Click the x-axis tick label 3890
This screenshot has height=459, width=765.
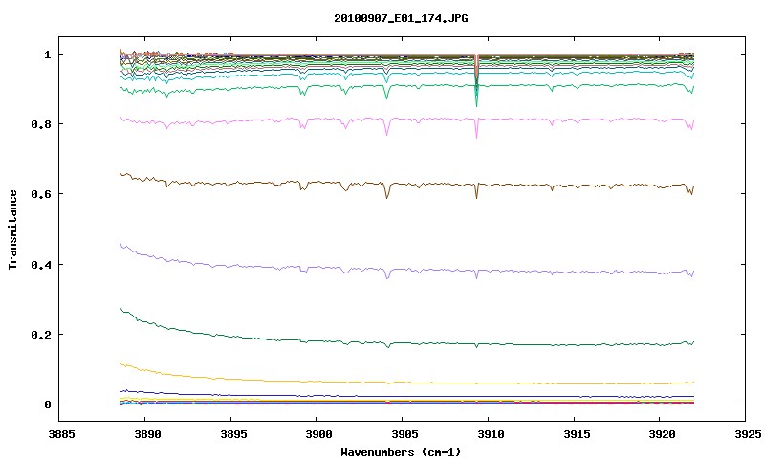(147, 434)
